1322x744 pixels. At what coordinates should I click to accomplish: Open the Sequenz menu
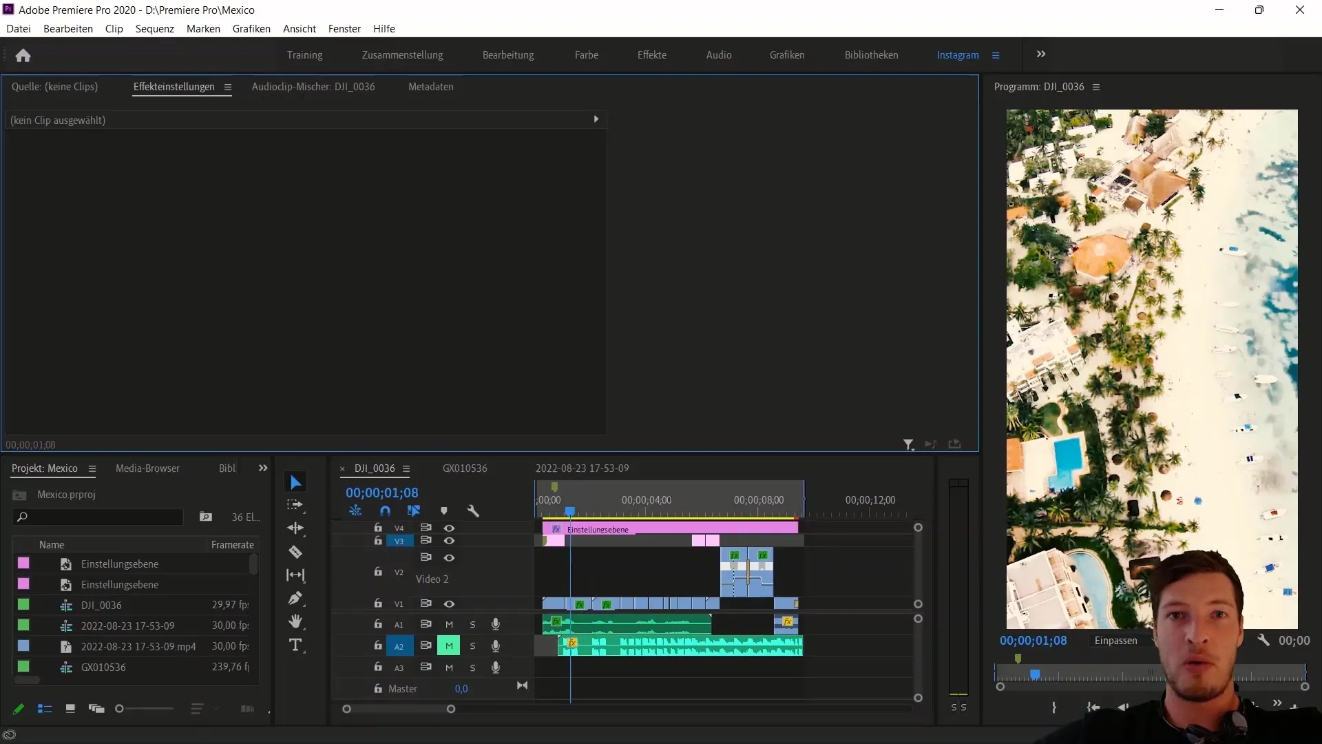155,29
